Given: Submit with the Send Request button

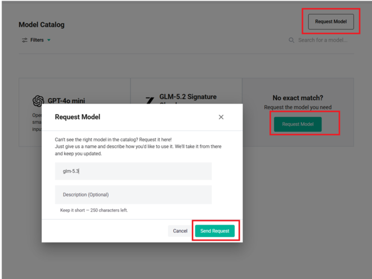Looking at the screenshot, I should [215, 231].
